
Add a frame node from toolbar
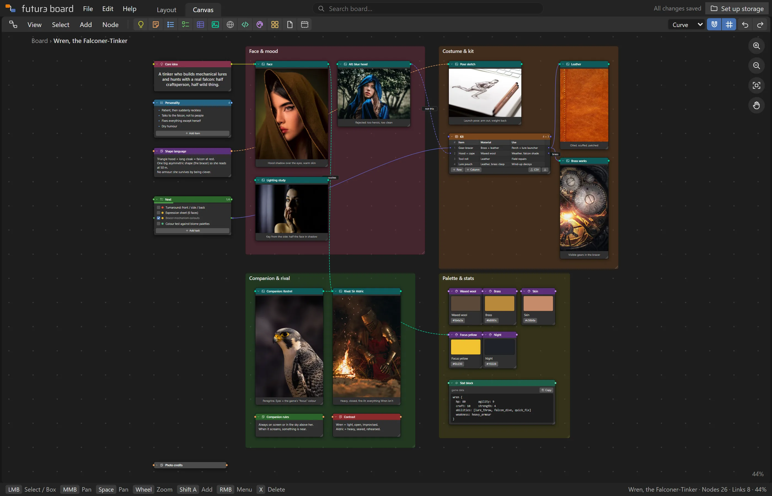point(304,25)
